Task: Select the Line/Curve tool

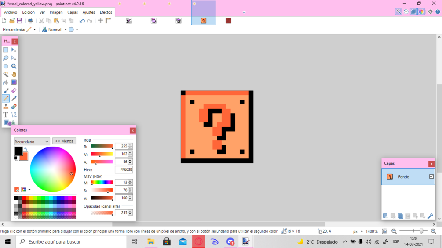Action: point(14,115)
